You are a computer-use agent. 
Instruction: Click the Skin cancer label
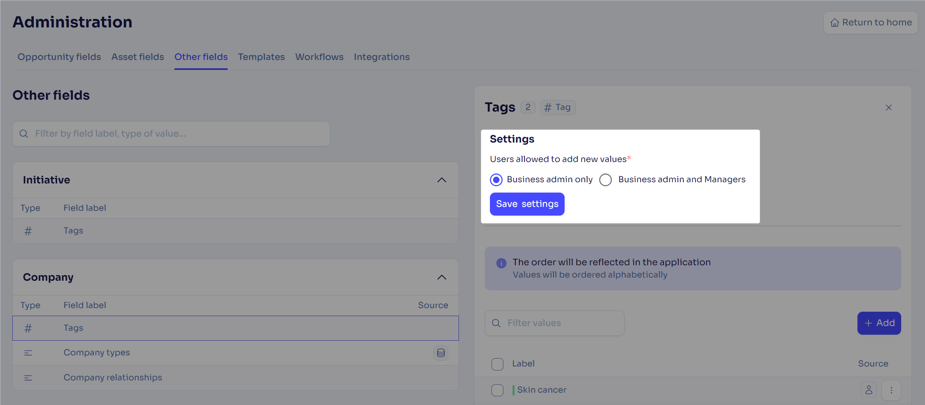pyautogui.click(x=542, y=390)
